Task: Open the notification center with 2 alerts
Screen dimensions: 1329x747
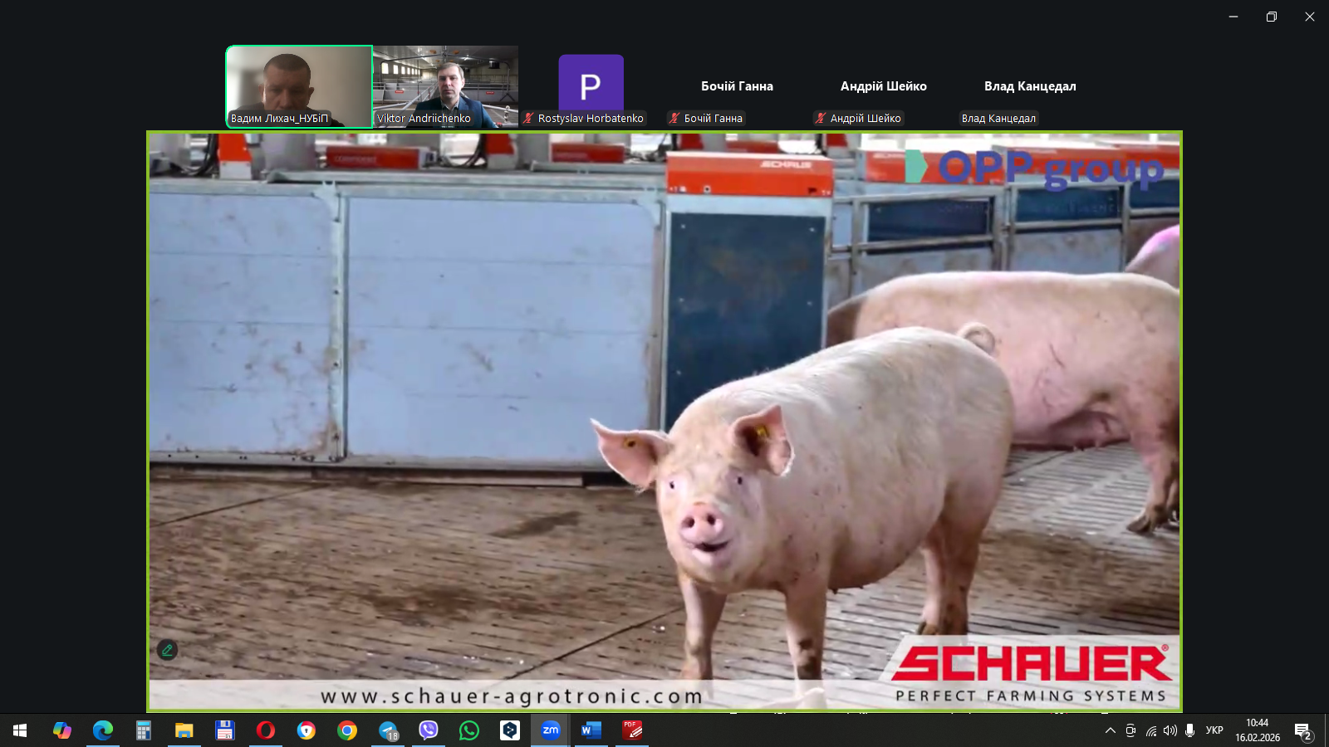Action: point(1304,730)
